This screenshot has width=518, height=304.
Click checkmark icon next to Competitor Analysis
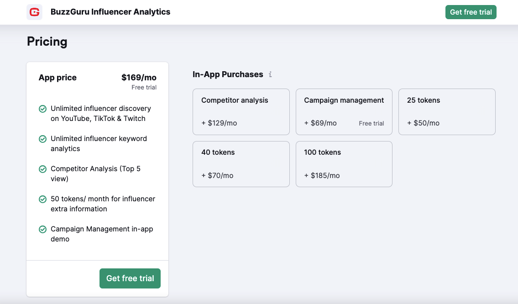42,169
